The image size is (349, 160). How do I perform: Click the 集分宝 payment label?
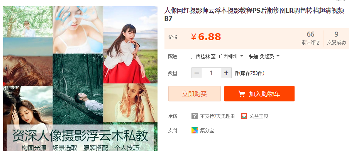[207, 131]
